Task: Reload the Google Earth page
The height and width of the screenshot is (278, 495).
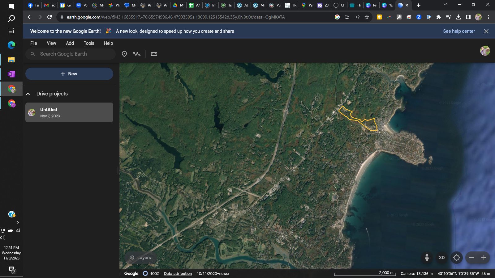Action: (49, 17)
